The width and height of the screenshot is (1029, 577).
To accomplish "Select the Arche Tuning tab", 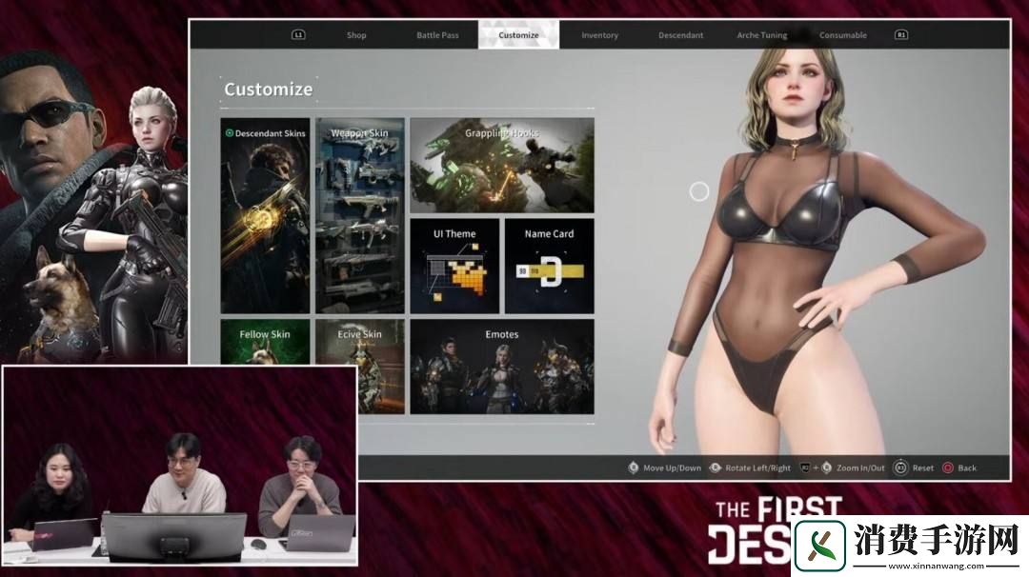I will (x=762, y=35).
